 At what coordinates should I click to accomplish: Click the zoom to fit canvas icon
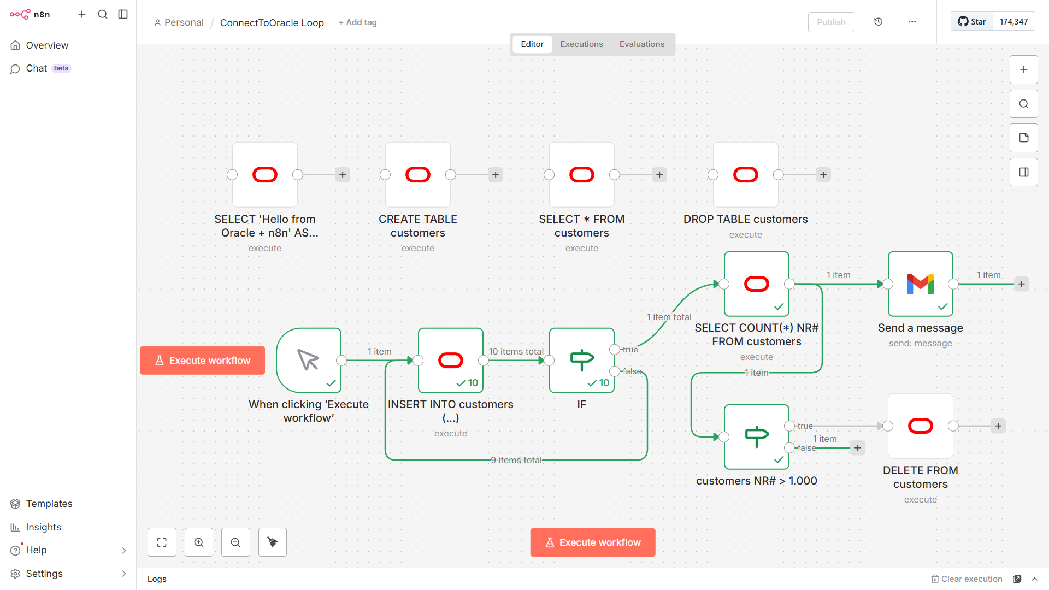[x=162, y=542]
